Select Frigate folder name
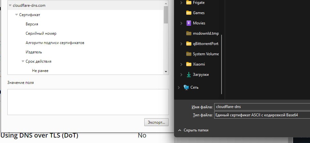Image resolution: width=310 pixels, height=143 pixels. tap(199, 3)
